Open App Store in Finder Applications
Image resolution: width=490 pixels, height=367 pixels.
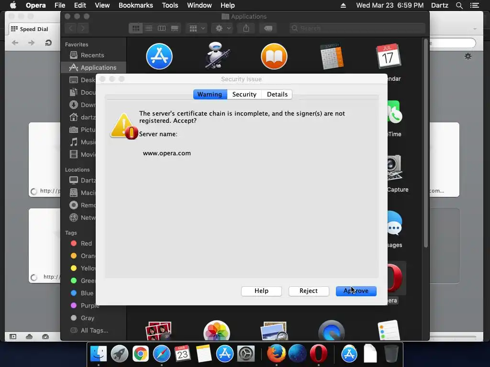[159, 56]
